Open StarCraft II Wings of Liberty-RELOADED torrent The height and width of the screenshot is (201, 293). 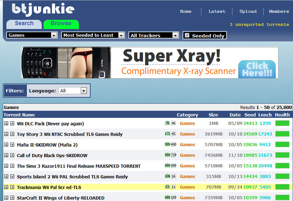[61, 198]
